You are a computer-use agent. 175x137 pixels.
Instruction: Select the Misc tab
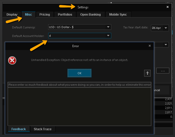point(29,15)
